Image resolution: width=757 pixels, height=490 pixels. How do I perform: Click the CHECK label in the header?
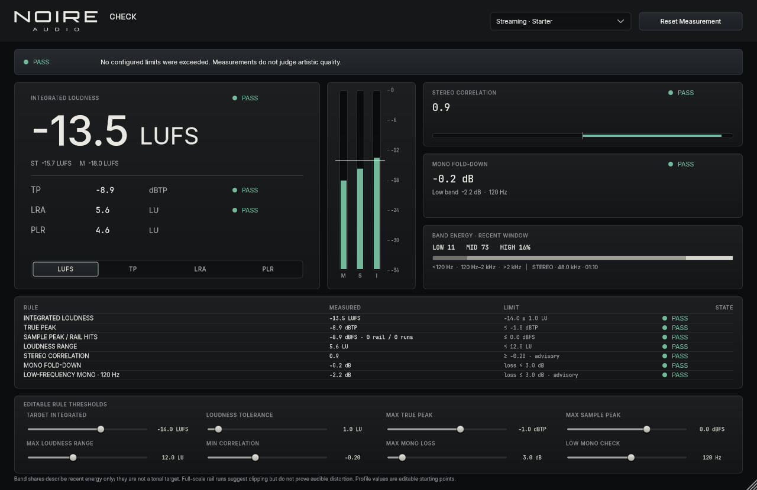pos(123,17)
